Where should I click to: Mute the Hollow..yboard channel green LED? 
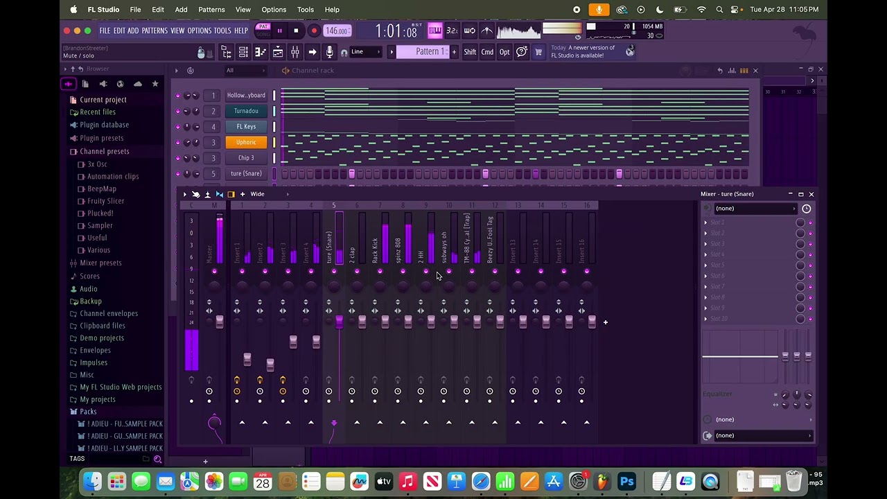point(178,96)
